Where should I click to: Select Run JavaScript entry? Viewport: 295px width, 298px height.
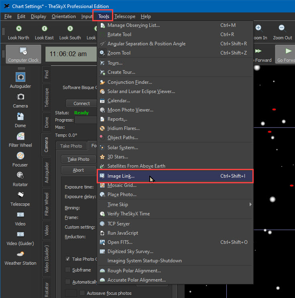[175, 233]
